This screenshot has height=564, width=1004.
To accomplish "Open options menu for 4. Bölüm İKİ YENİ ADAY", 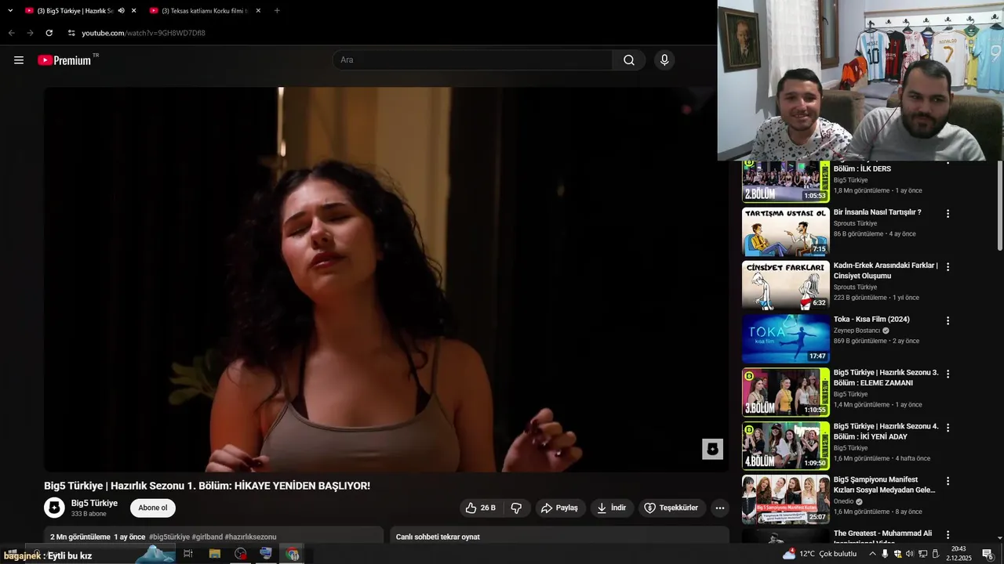I will click(x=948, y=428).
